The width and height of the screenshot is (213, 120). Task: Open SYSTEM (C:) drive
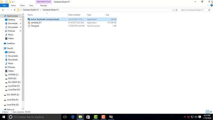pos(13,75)
